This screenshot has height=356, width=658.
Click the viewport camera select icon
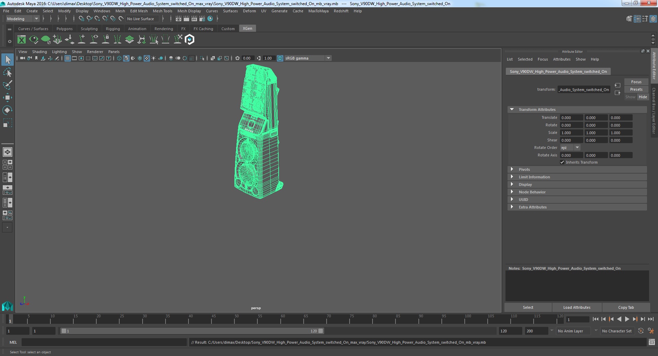(x=22, y=58)
